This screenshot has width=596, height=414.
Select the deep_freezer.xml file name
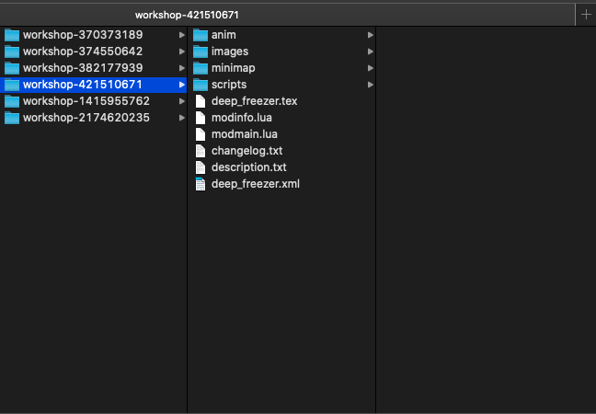point(256,184)
